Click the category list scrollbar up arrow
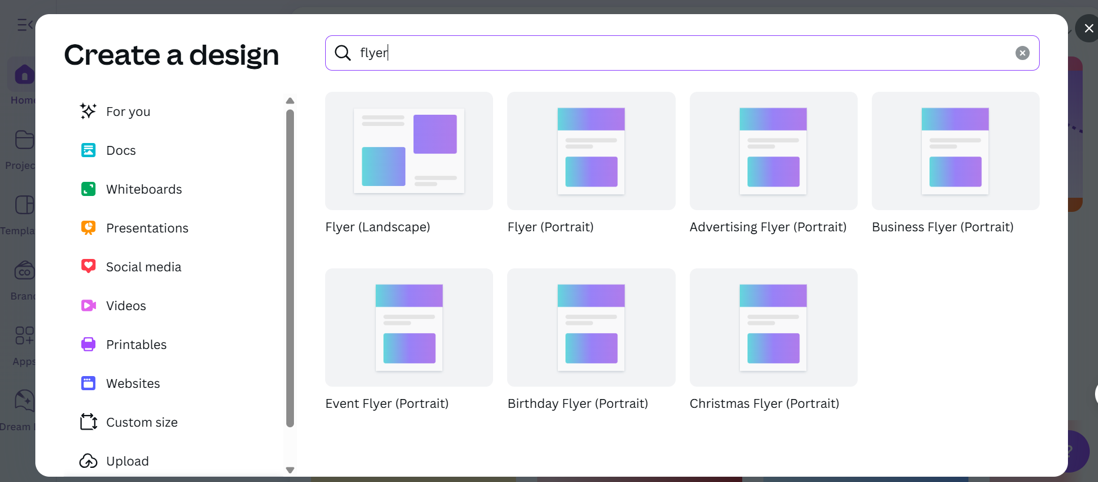Viewport: 1098px width, 482px height. click(290, 101)
